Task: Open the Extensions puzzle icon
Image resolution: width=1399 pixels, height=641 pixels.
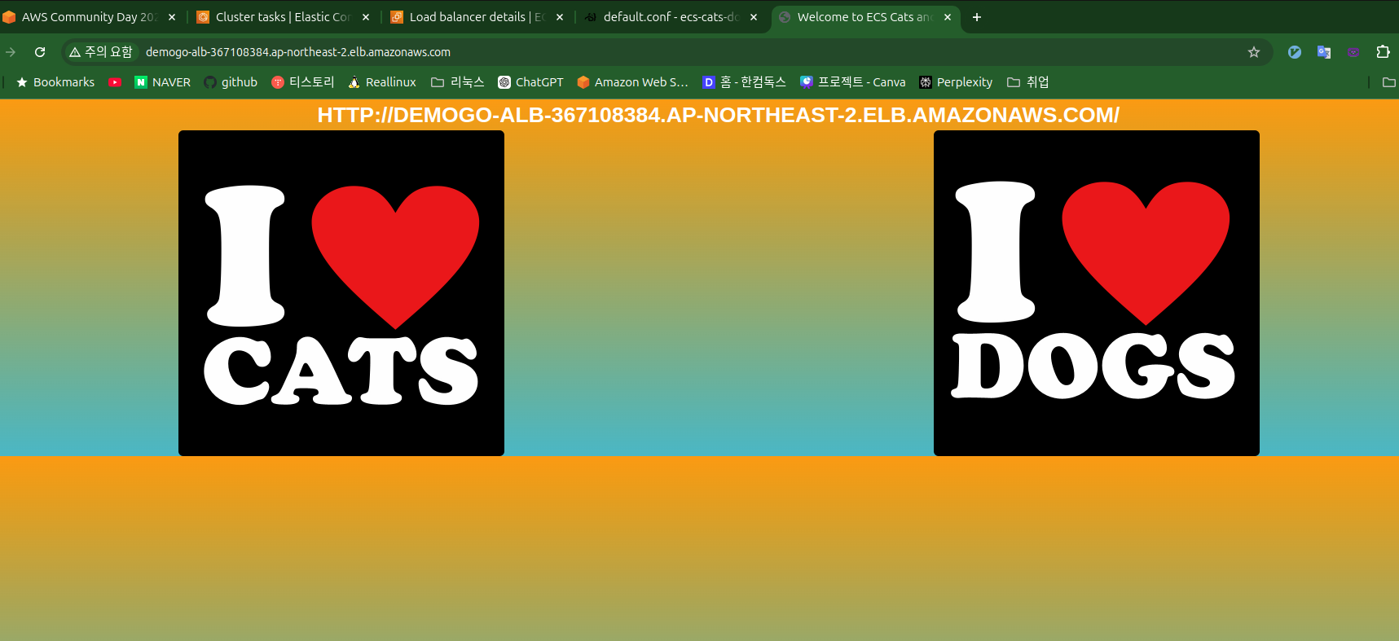Action: coord(1383,52)
